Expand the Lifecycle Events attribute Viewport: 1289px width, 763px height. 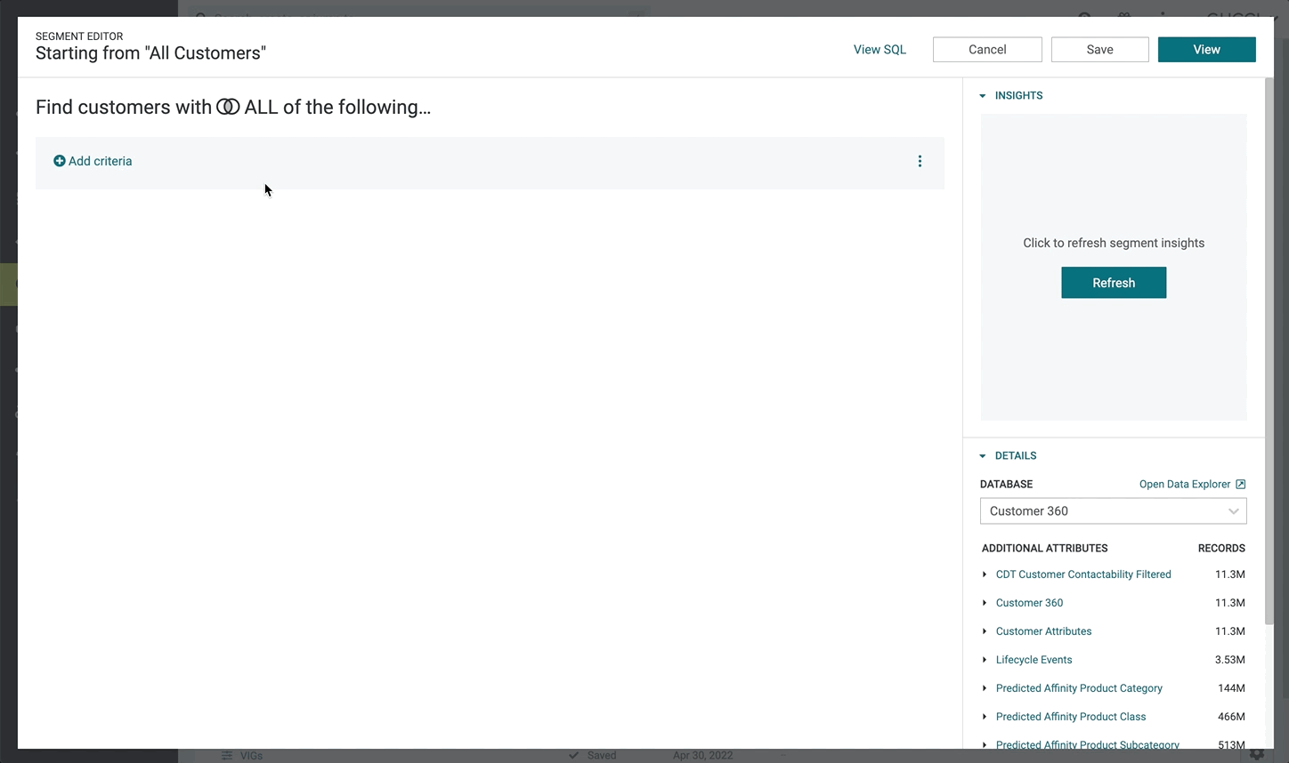tap(985, 660)
